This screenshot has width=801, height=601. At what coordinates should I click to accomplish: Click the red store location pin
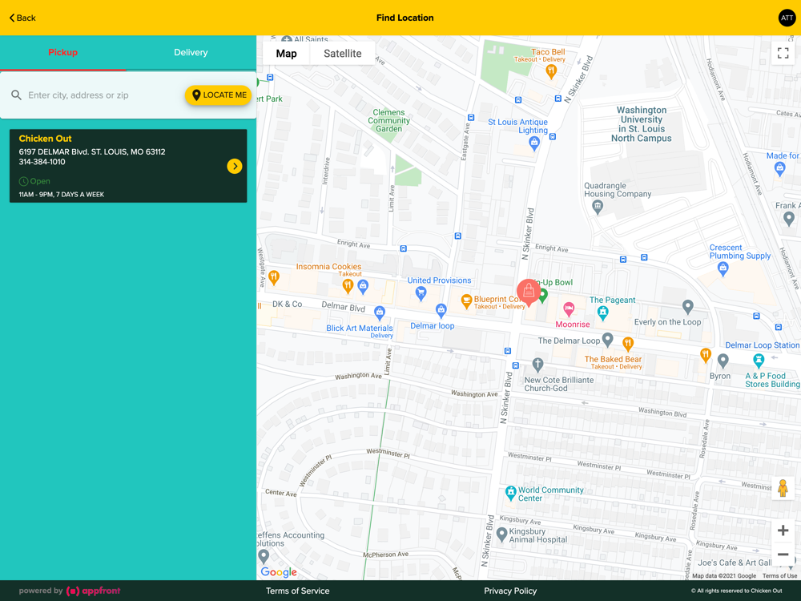click(528, 292)
